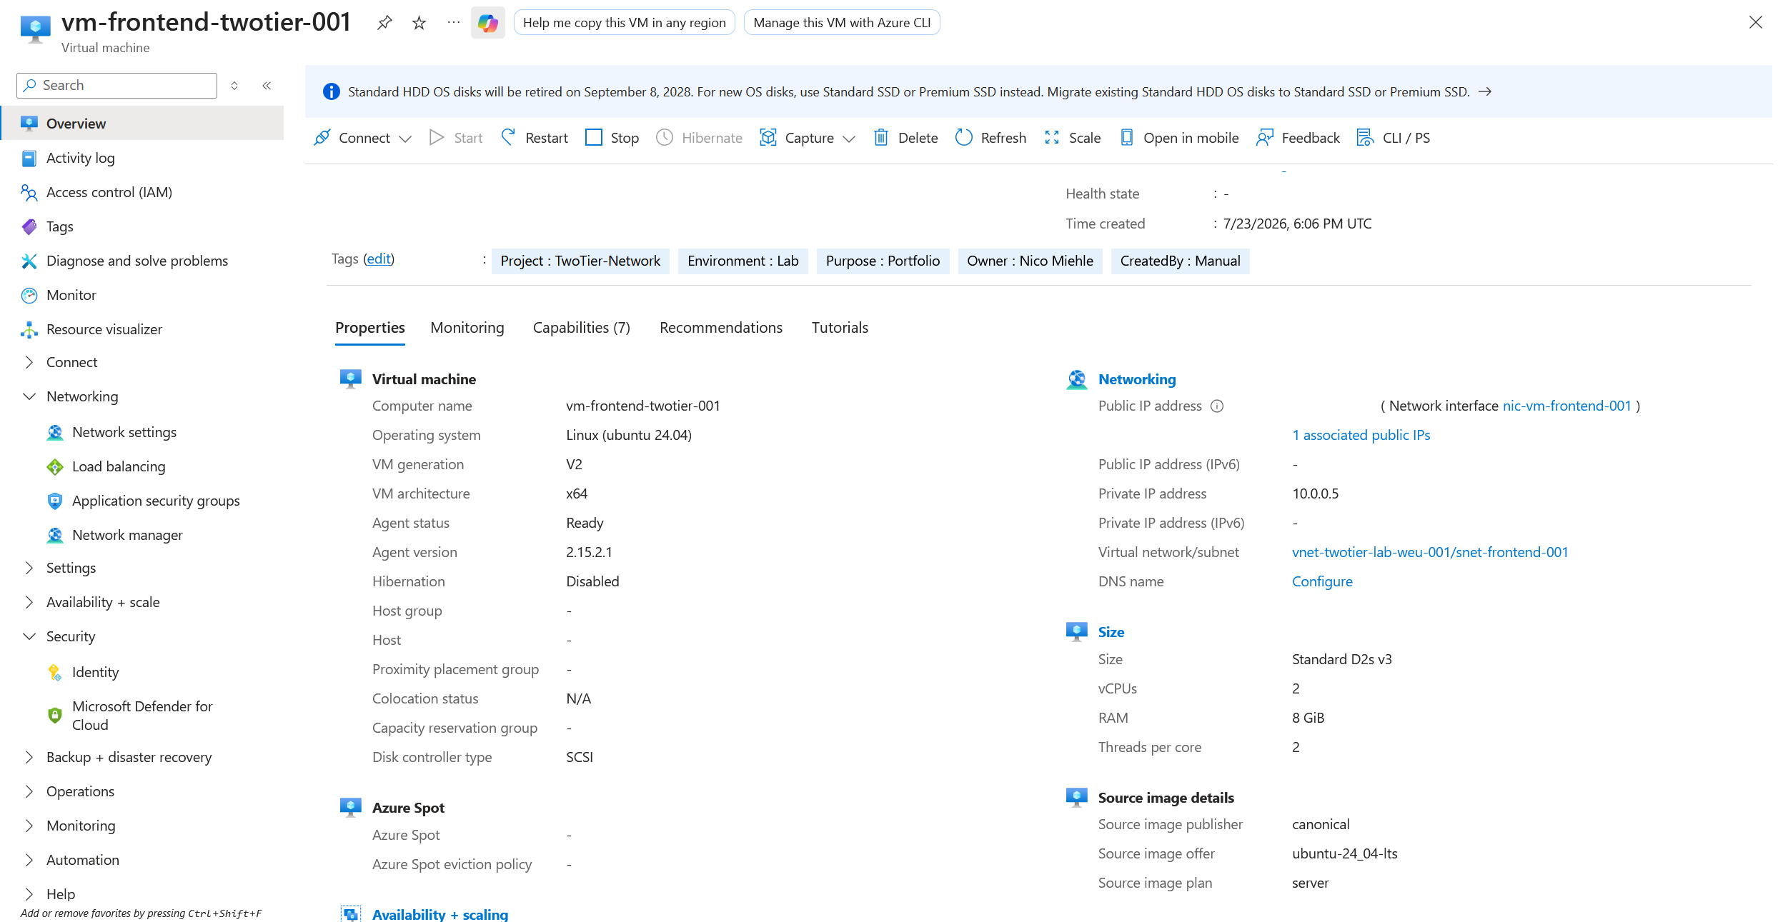Screen dimensions: 1788x922
Task: Click the Scale toolbar button
Action: click(x=1072, y=138)
